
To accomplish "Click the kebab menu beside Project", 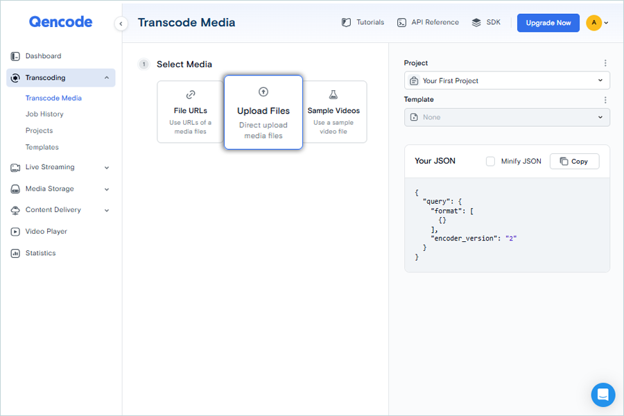I will click(x=605, y=63).
